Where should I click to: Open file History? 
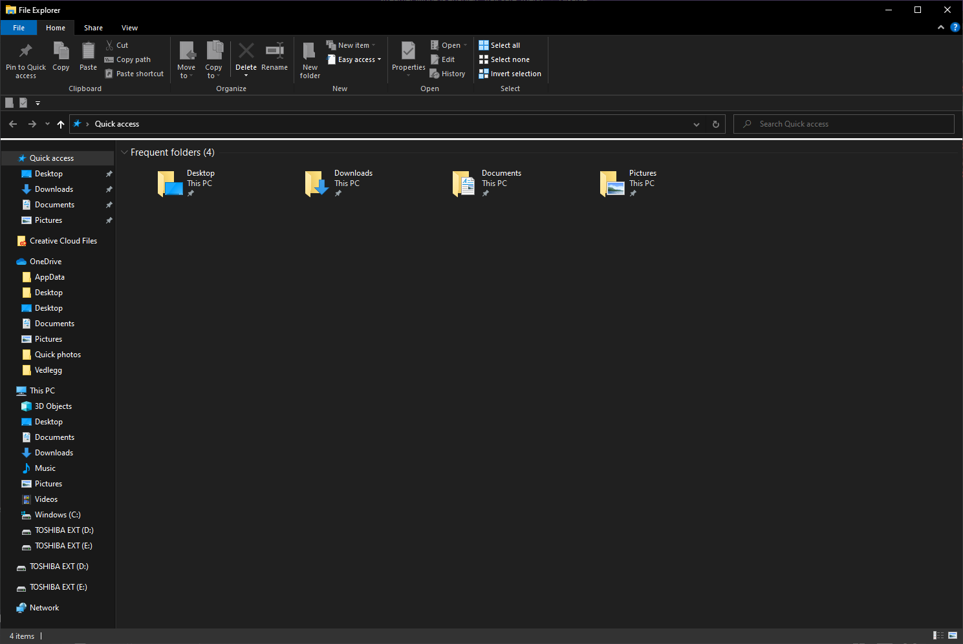448,74
